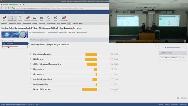Screen dimensions: 188x106
Task: Click the List-comprehension answer row
Action: 76,54
